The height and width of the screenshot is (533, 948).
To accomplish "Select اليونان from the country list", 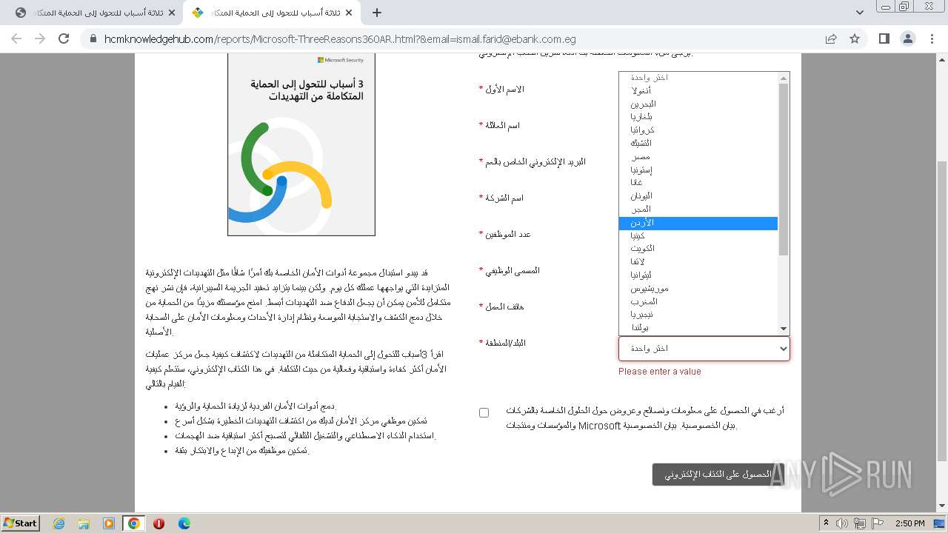I will (x=698, y=196).
